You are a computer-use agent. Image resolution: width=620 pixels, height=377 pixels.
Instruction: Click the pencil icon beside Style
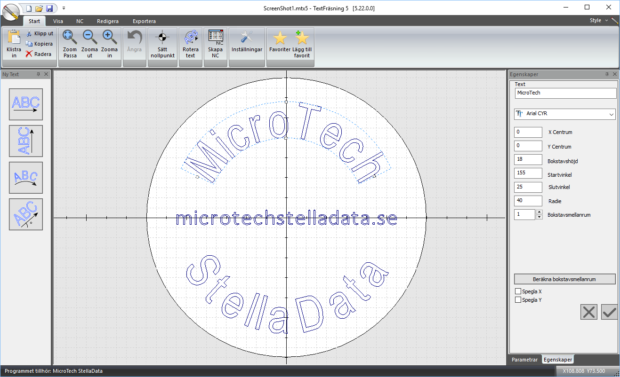click(x=614, y=21)
